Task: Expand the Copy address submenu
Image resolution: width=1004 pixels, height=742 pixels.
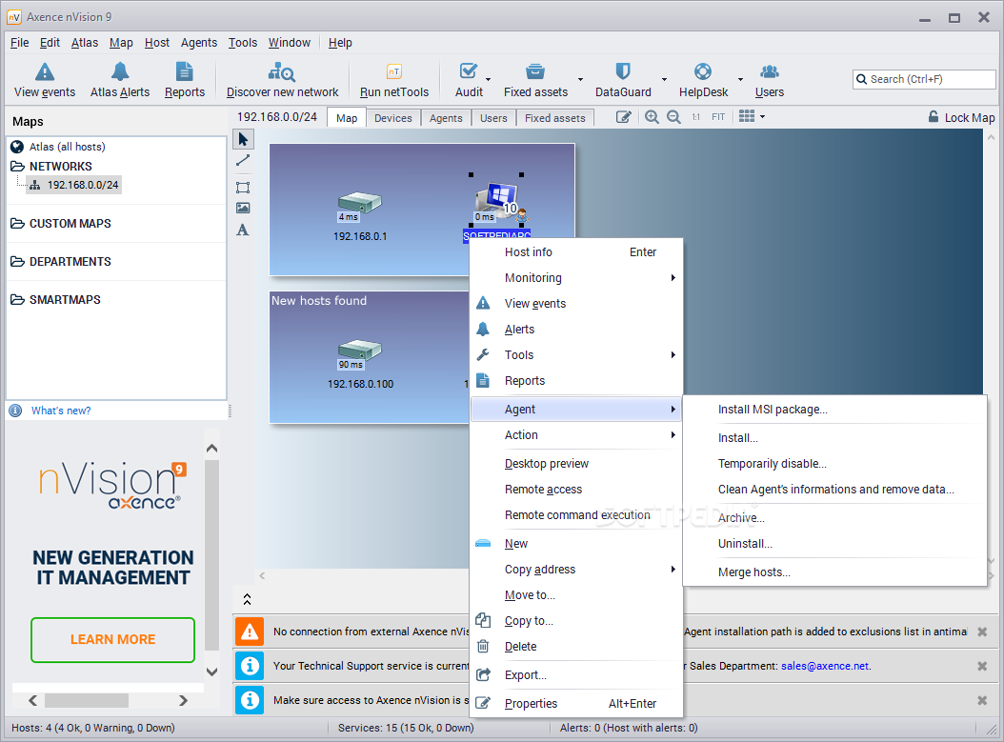Action: [x=577, y=570]
